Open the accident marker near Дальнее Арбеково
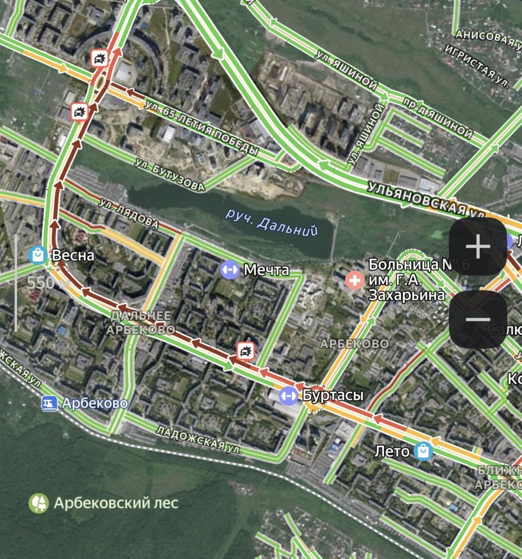522x559 pixels. click(245, 351)
